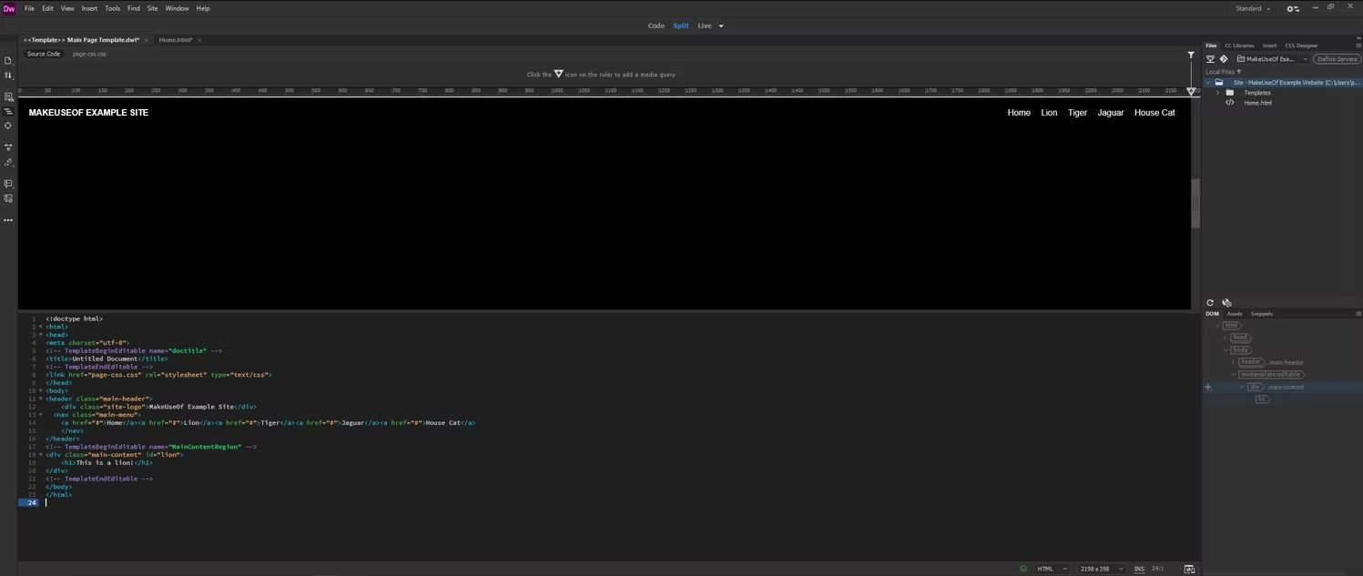Collapse the div .main-content node
1363x576 pixels.
(x=1242, y=387)
